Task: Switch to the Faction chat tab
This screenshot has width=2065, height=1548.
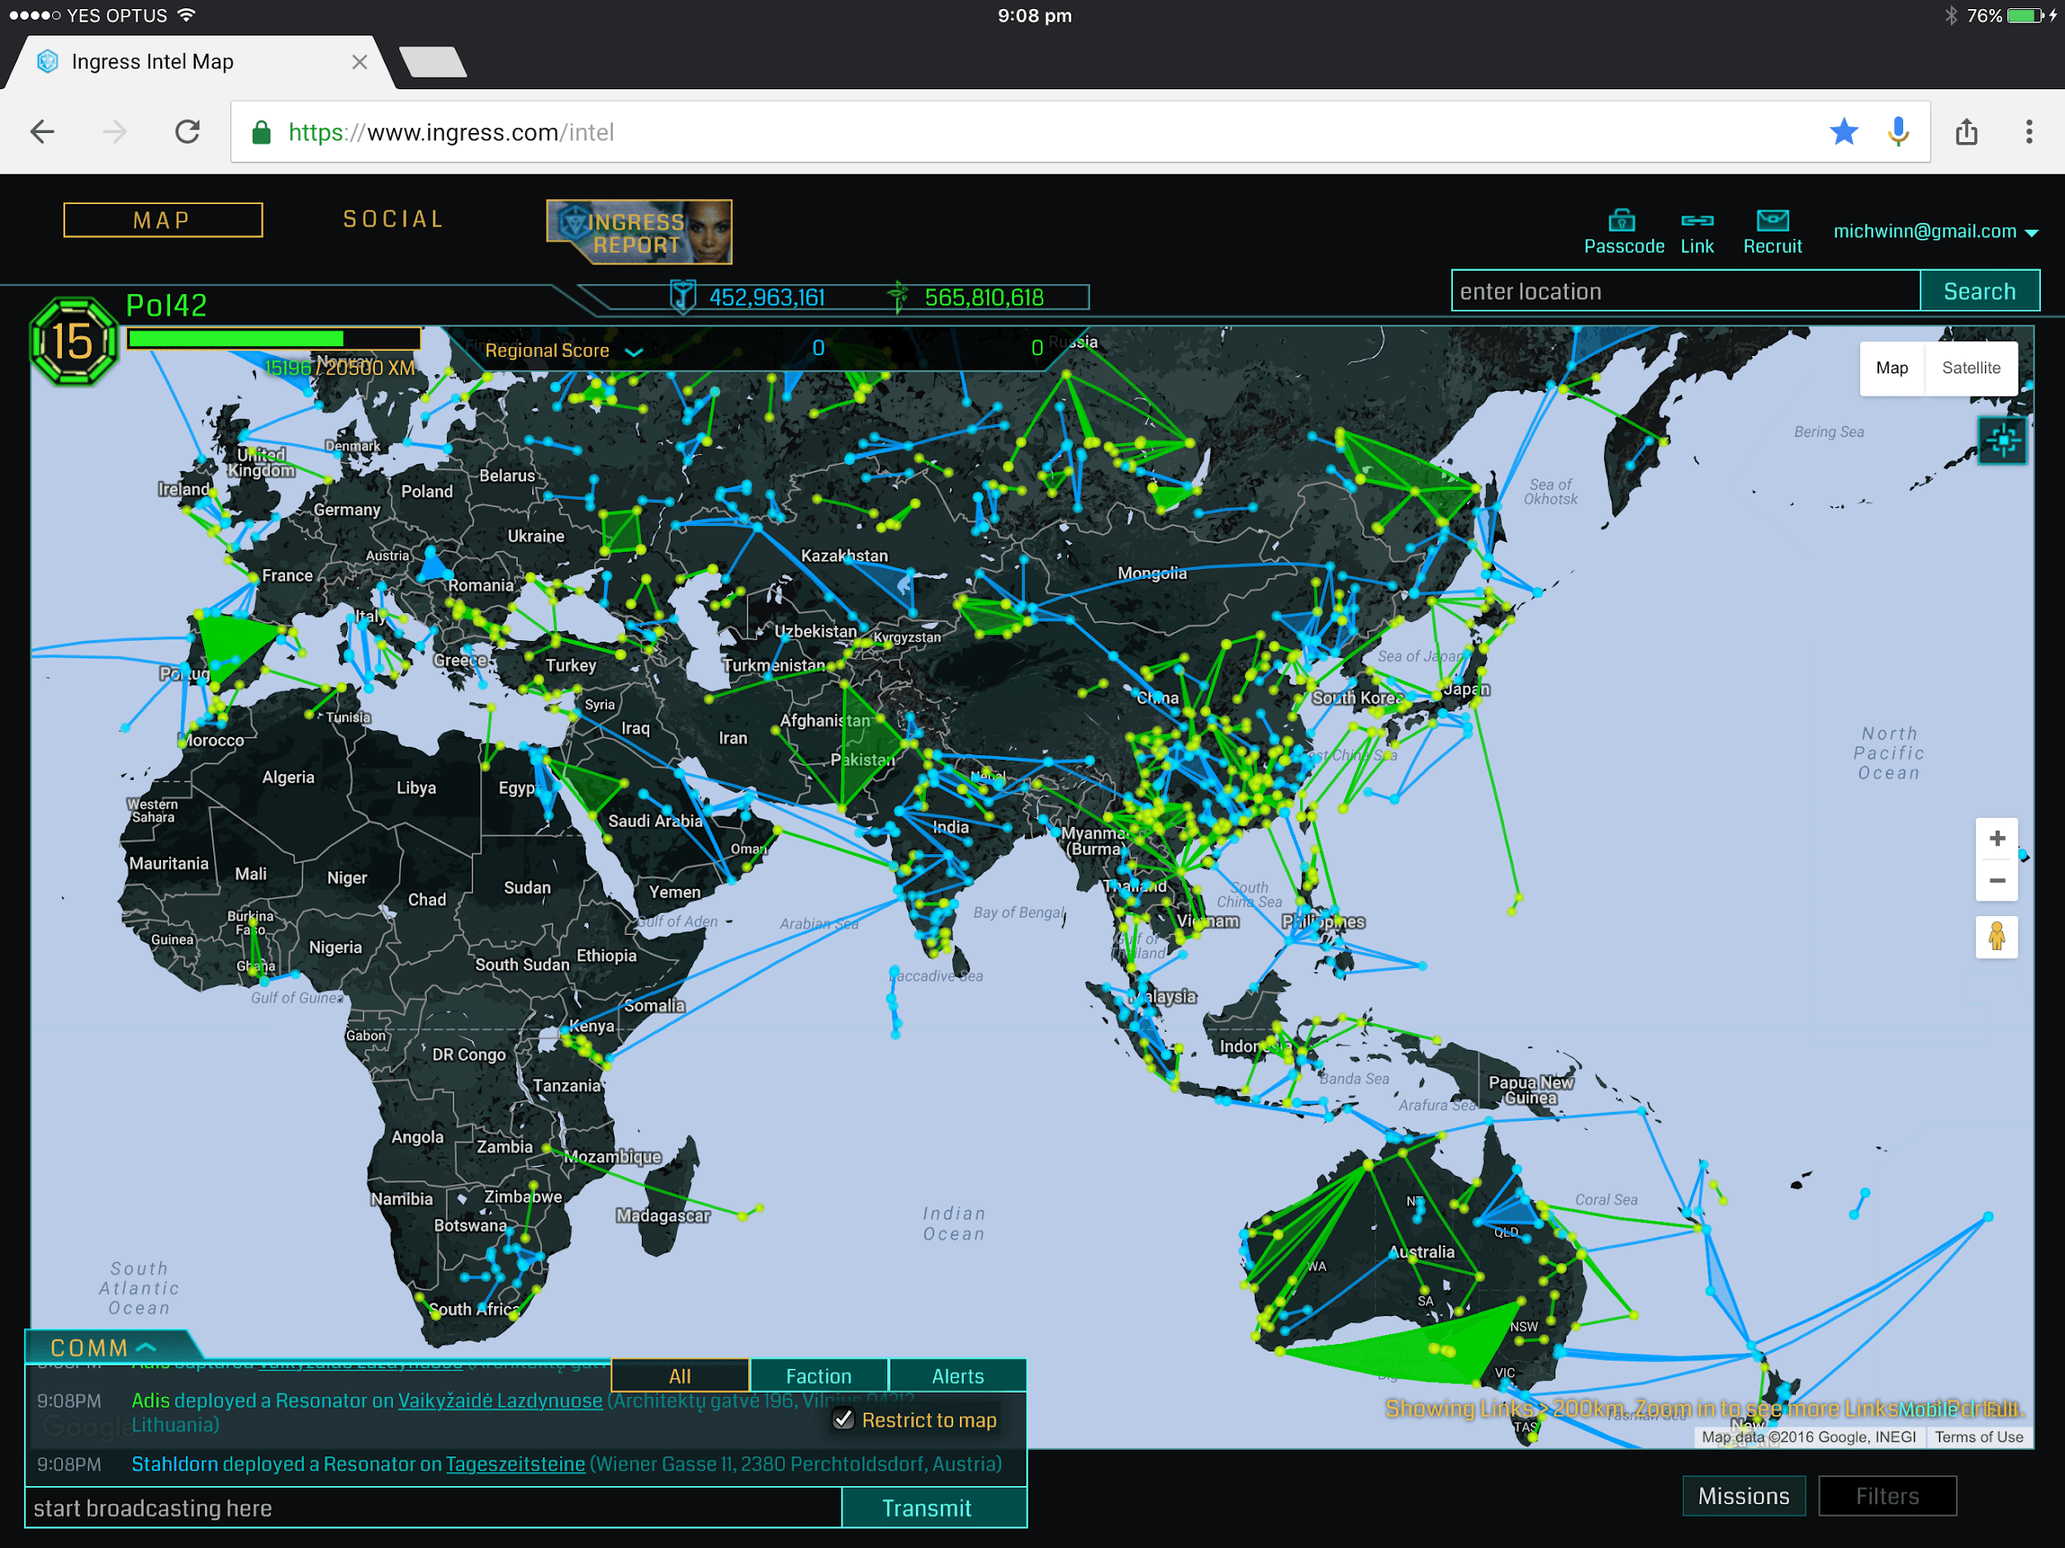Action: click(818, 1375)
